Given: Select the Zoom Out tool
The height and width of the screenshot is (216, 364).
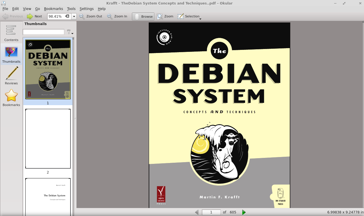Looking at the screenshot, I should point(90,16).
